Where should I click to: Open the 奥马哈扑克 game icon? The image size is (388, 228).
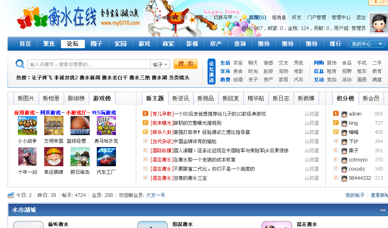click(106, 126)
